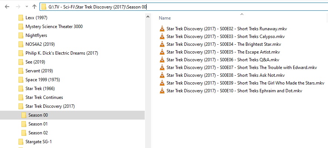
Task: Select file The Escape Artist.mkv
Action: coord(223,52)
